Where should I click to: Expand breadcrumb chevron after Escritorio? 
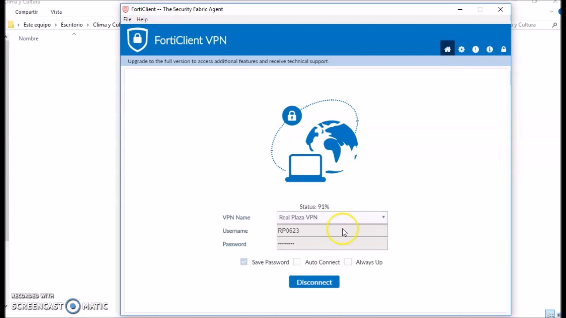click(x=88, y=25)
